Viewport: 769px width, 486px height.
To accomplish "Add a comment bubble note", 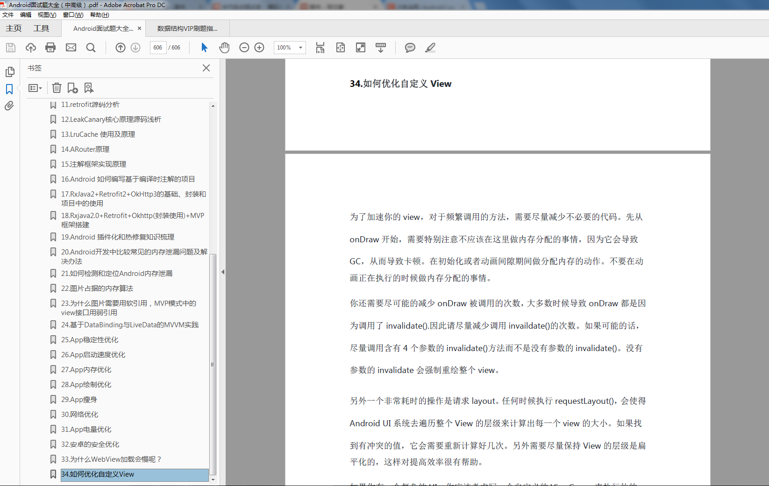I will 410,48.
